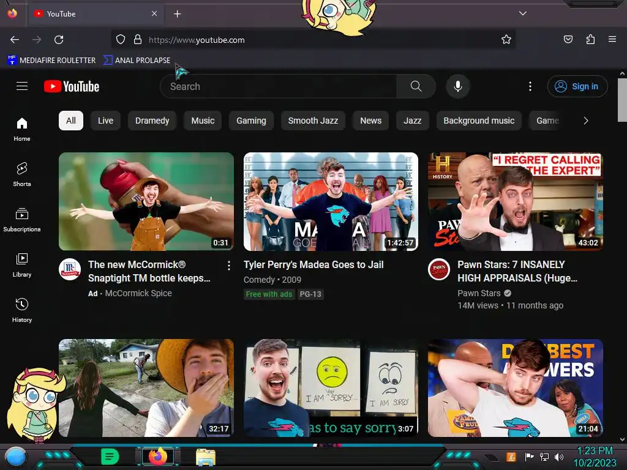Open File Explorer from the taskbar
This screenshot has height=470, width=627.
tap(206, 457)
